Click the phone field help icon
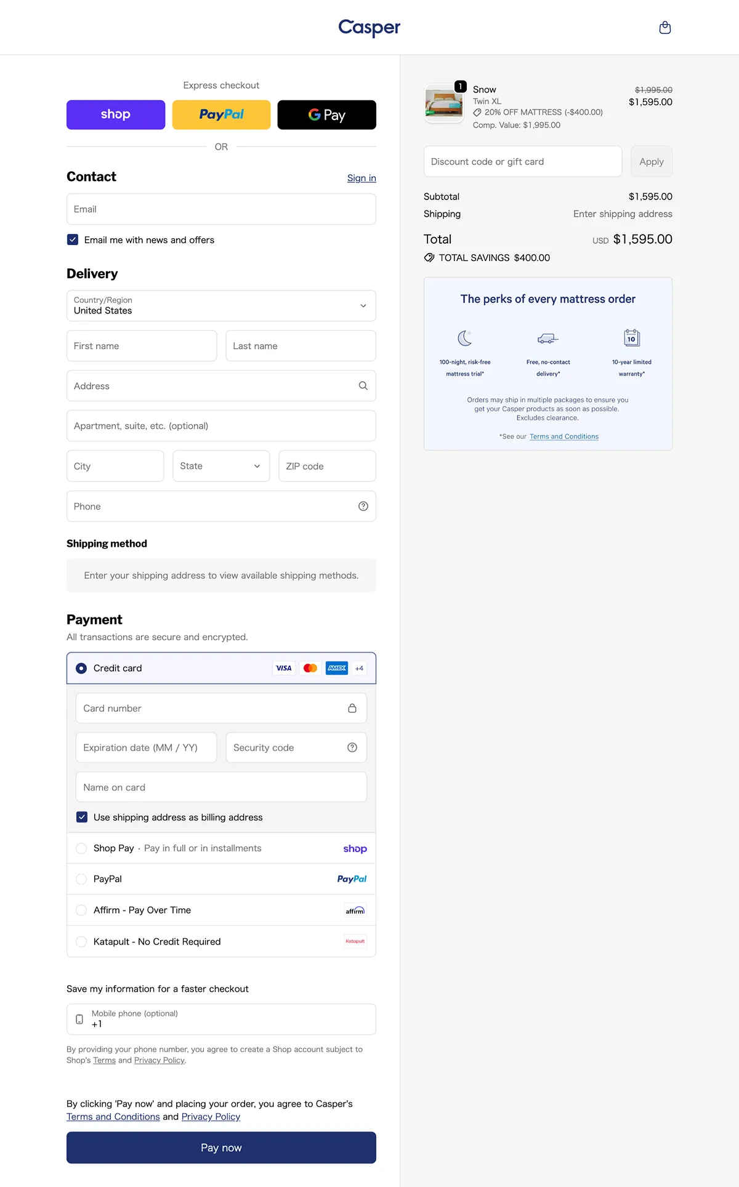739x1187 pixels. [x=363, y=506]
